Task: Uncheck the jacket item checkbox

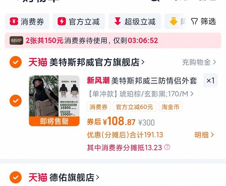Action: 16,101
